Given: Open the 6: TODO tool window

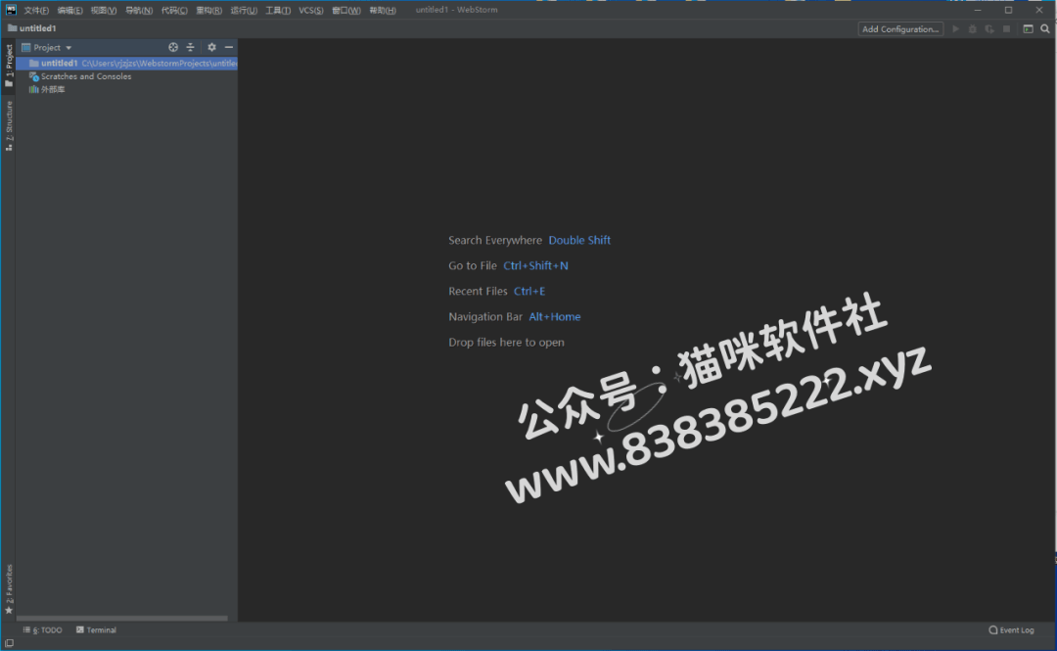Looking at the screenshot, I should coord(42,630).
